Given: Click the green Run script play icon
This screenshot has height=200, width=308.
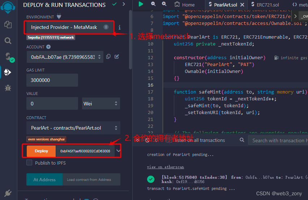Looking at the screenshot, I should 141,4.
